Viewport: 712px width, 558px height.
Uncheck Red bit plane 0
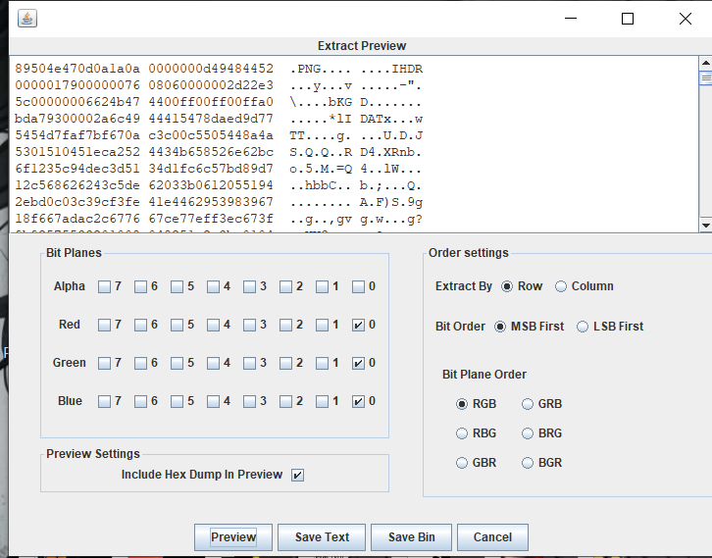point(358,325)
